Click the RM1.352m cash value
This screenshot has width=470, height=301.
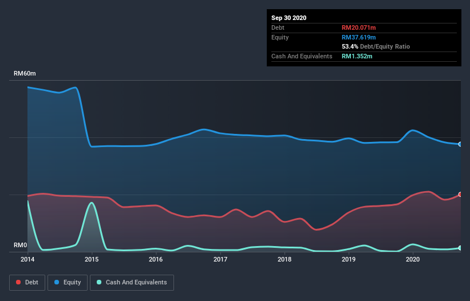(x=357, y=56)
